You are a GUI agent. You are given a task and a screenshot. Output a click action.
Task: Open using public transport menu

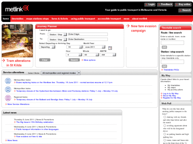83,19
